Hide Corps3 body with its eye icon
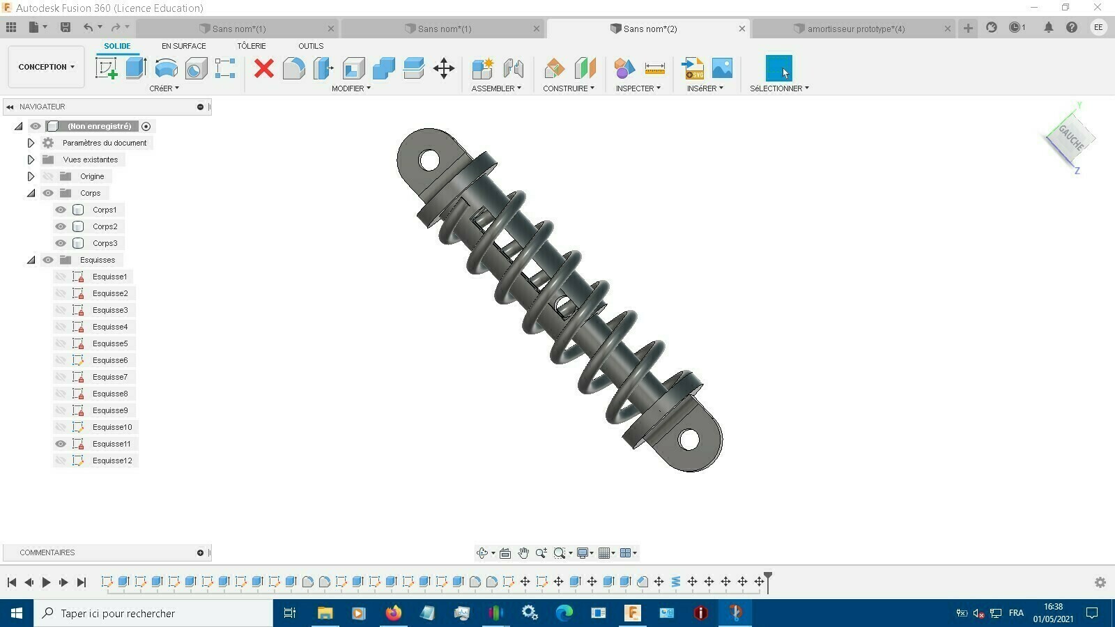This screenshot has height=627, width=1115. [61, 243]
